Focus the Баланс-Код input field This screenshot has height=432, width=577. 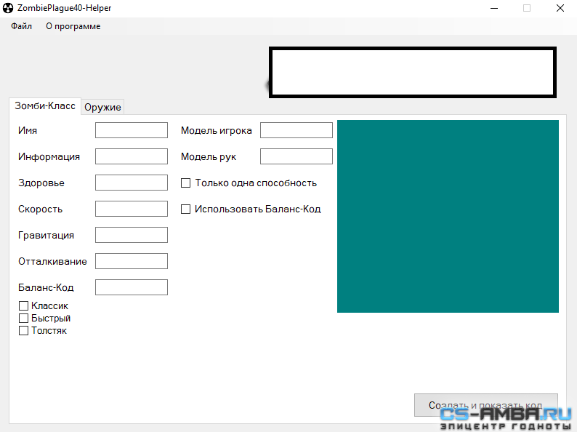(x=131, y=287)
